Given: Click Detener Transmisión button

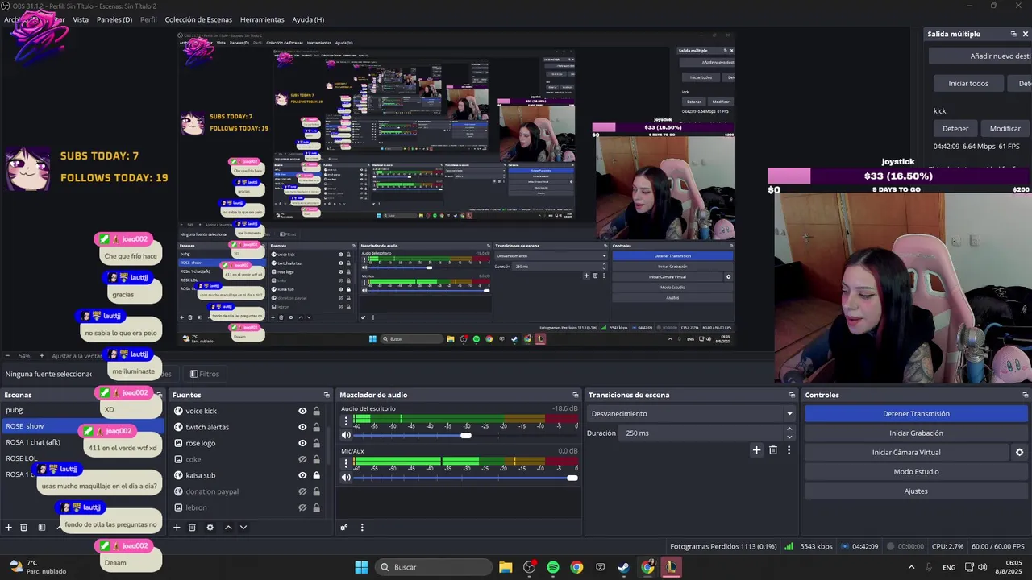Looking at the screenshot, I should [x=916, y=414].
